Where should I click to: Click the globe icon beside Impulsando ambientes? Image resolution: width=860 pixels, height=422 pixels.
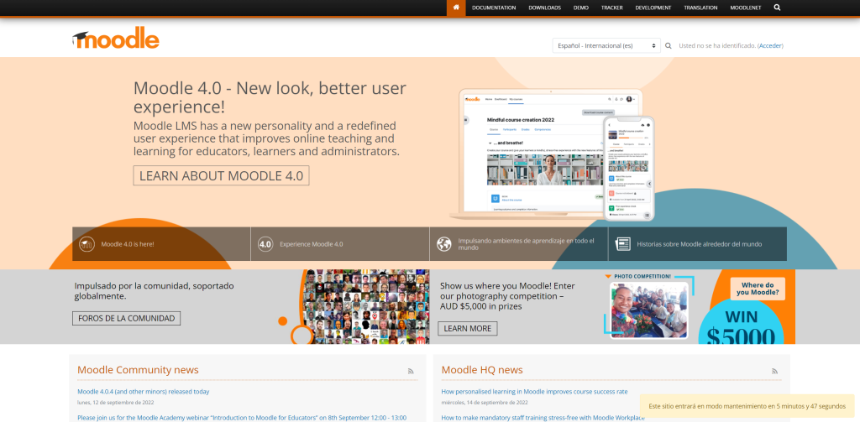click(x=444, y=244)
